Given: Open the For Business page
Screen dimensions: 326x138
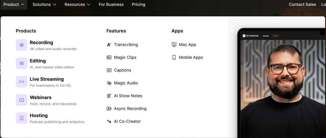Looking at the screenshot, I should (x=111, y=4).
